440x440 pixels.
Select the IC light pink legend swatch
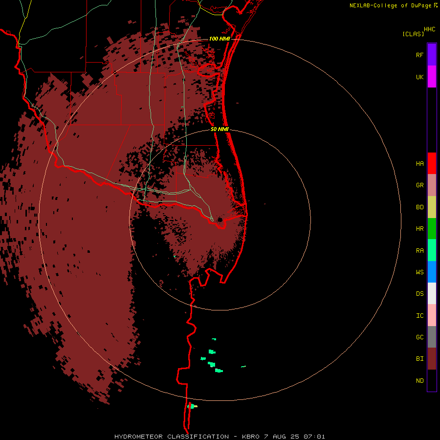432,315
